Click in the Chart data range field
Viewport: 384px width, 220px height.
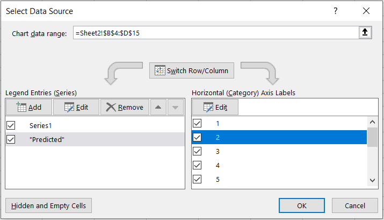click(215, 33)
